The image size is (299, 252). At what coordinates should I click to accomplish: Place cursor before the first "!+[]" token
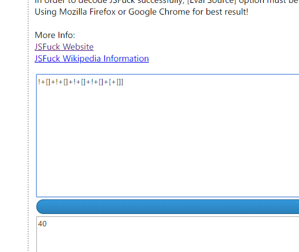point(38,82)
